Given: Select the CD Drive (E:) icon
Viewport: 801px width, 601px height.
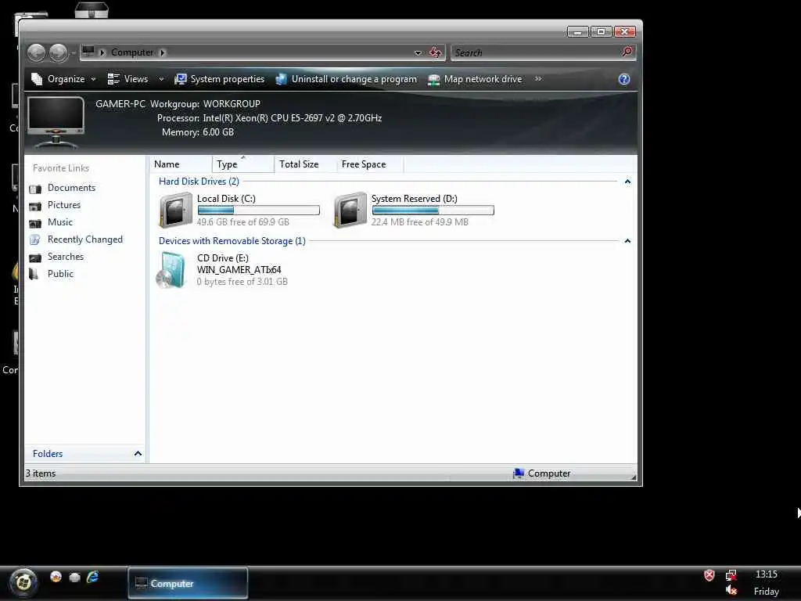Looking at the screenshot, I should pyautogui.click(x=172, y=270).
